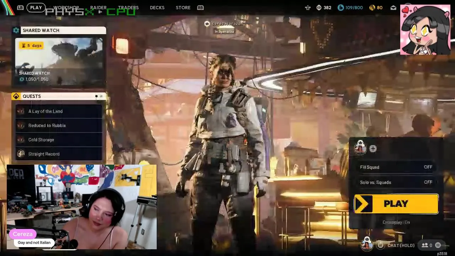Viewport: 455px width, 256px height.
Task: Click the blue stash capacity icon 109/800
Action: (x=341, y=7)
